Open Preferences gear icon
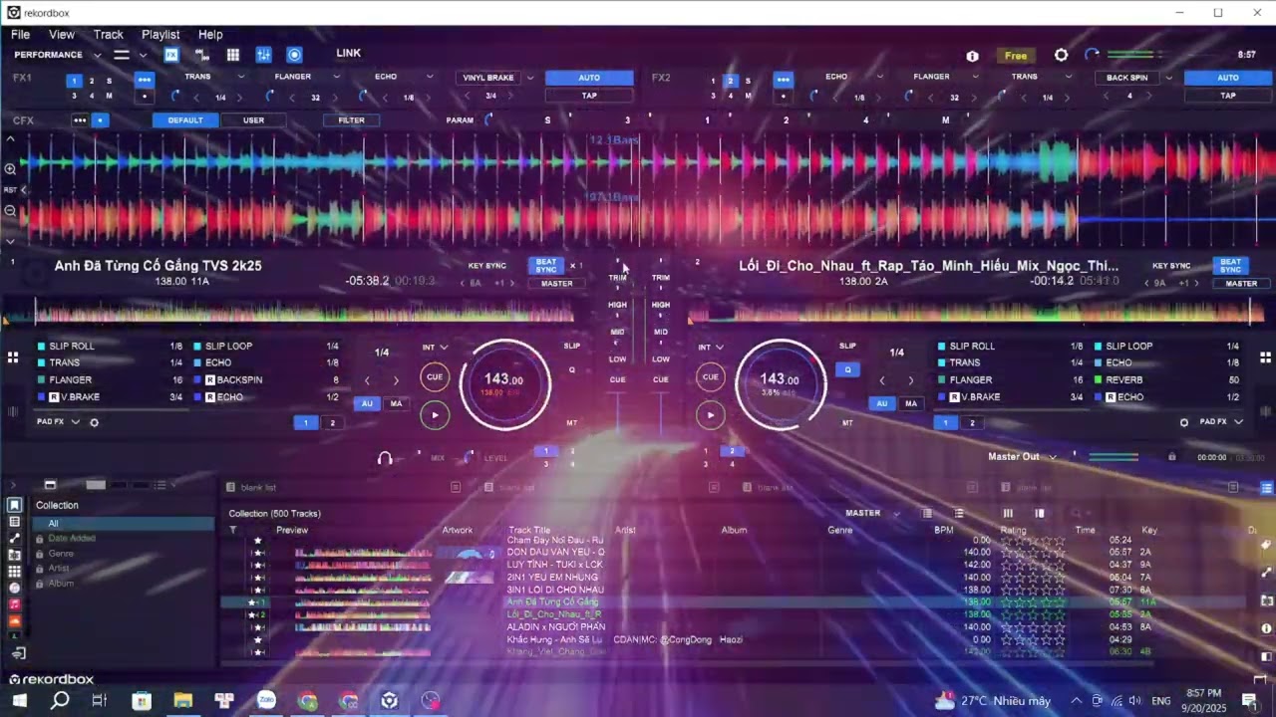 (x=1061, y=55)
